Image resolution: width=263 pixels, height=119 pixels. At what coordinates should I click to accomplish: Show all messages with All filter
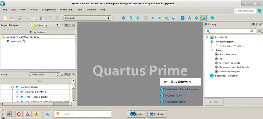9,114
